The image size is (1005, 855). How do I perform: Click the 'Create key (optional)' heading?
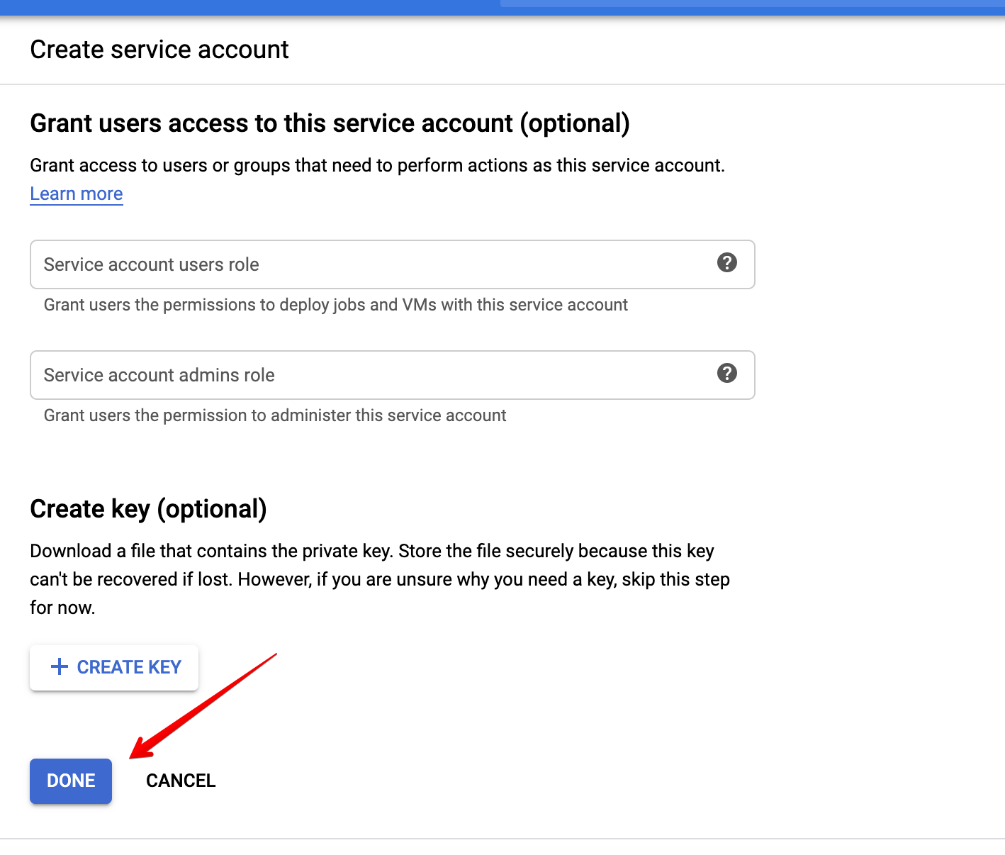point(148,509)
